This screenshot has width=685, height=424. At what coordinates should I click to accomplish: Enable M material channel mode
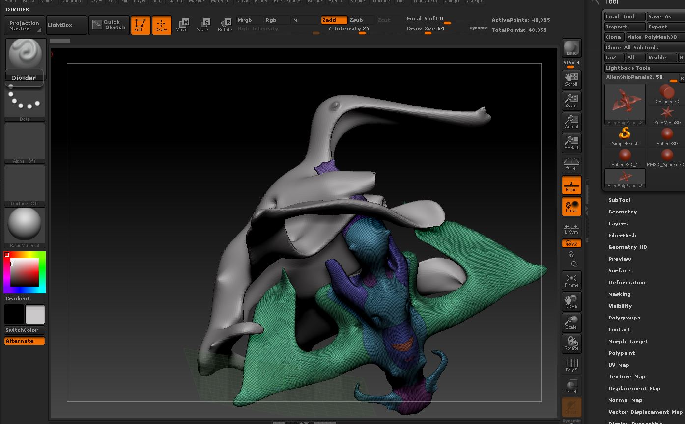[305, 20]
